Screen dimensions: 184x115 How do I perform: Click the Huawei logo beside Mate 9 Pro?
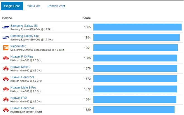(x=6, y=89)
